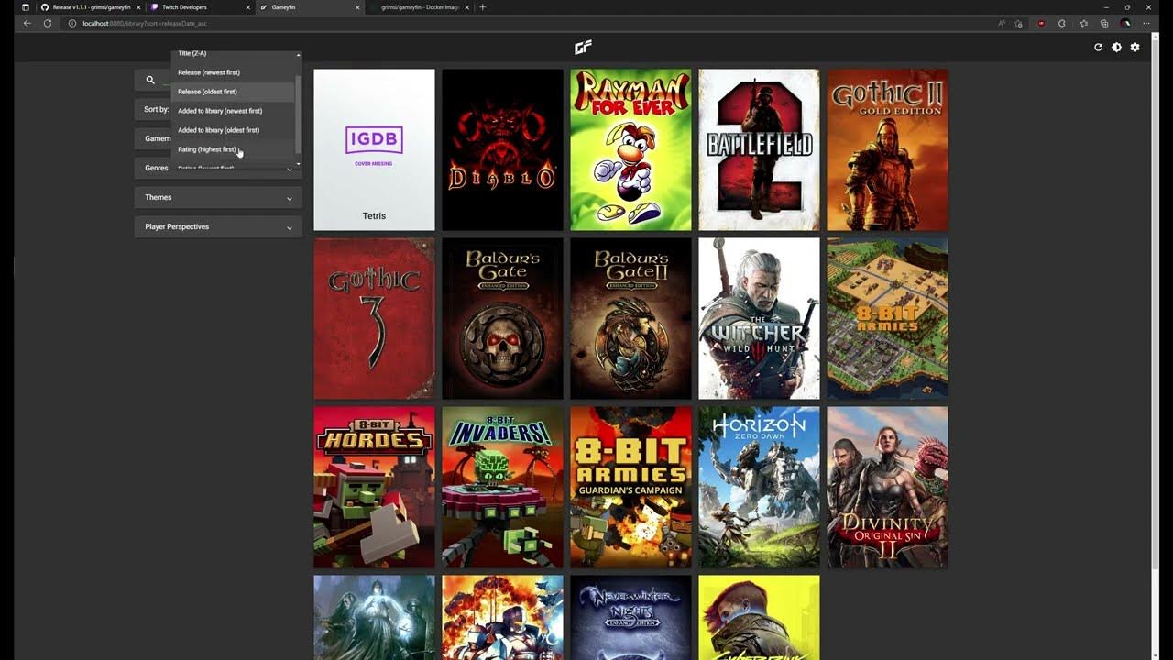The height and width of the screenshot is (660, 1173).
Task: Close the Release v1.1.1 GitHub tab
Action: (138, 7)
